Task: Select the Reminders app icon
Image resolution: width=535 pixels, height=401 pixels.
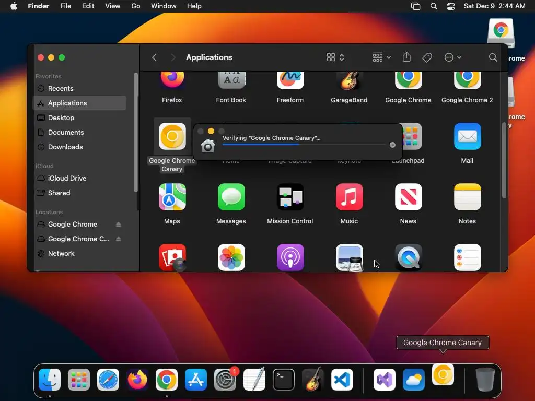Action: 467,257
